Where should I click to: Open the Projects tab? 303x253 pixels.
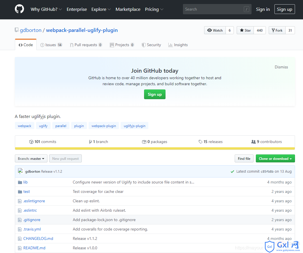[122, 45]
